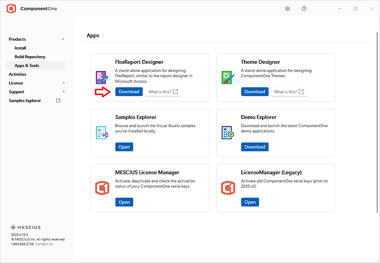Download FlexReport Designer
This screenshot has height=263, width=380.
click(x=129, y=92)
